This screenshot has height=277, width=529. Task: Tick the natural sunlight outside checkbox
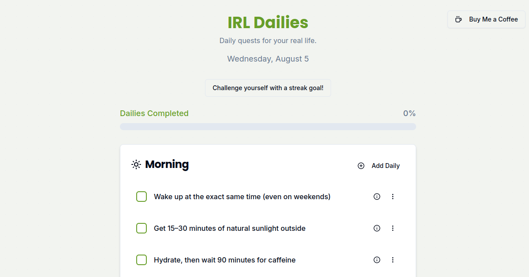(x=142, y=228)
